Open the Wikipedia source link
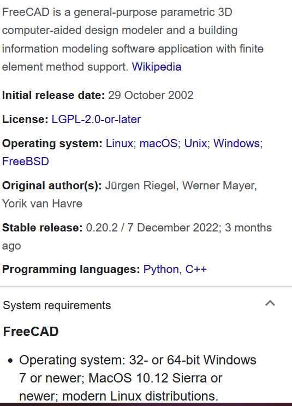292x406 pixels. point(157,67)
